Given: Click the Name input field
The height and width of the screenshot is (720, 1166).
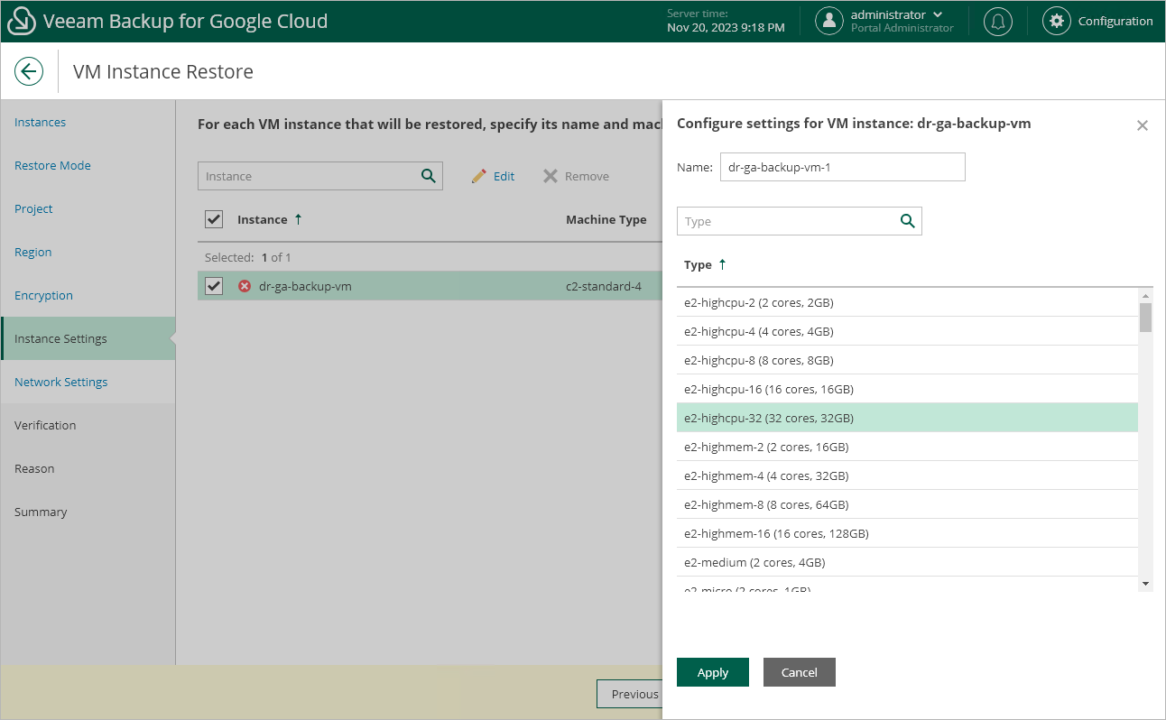Looking at the screenshot, I should pos(842,167).
